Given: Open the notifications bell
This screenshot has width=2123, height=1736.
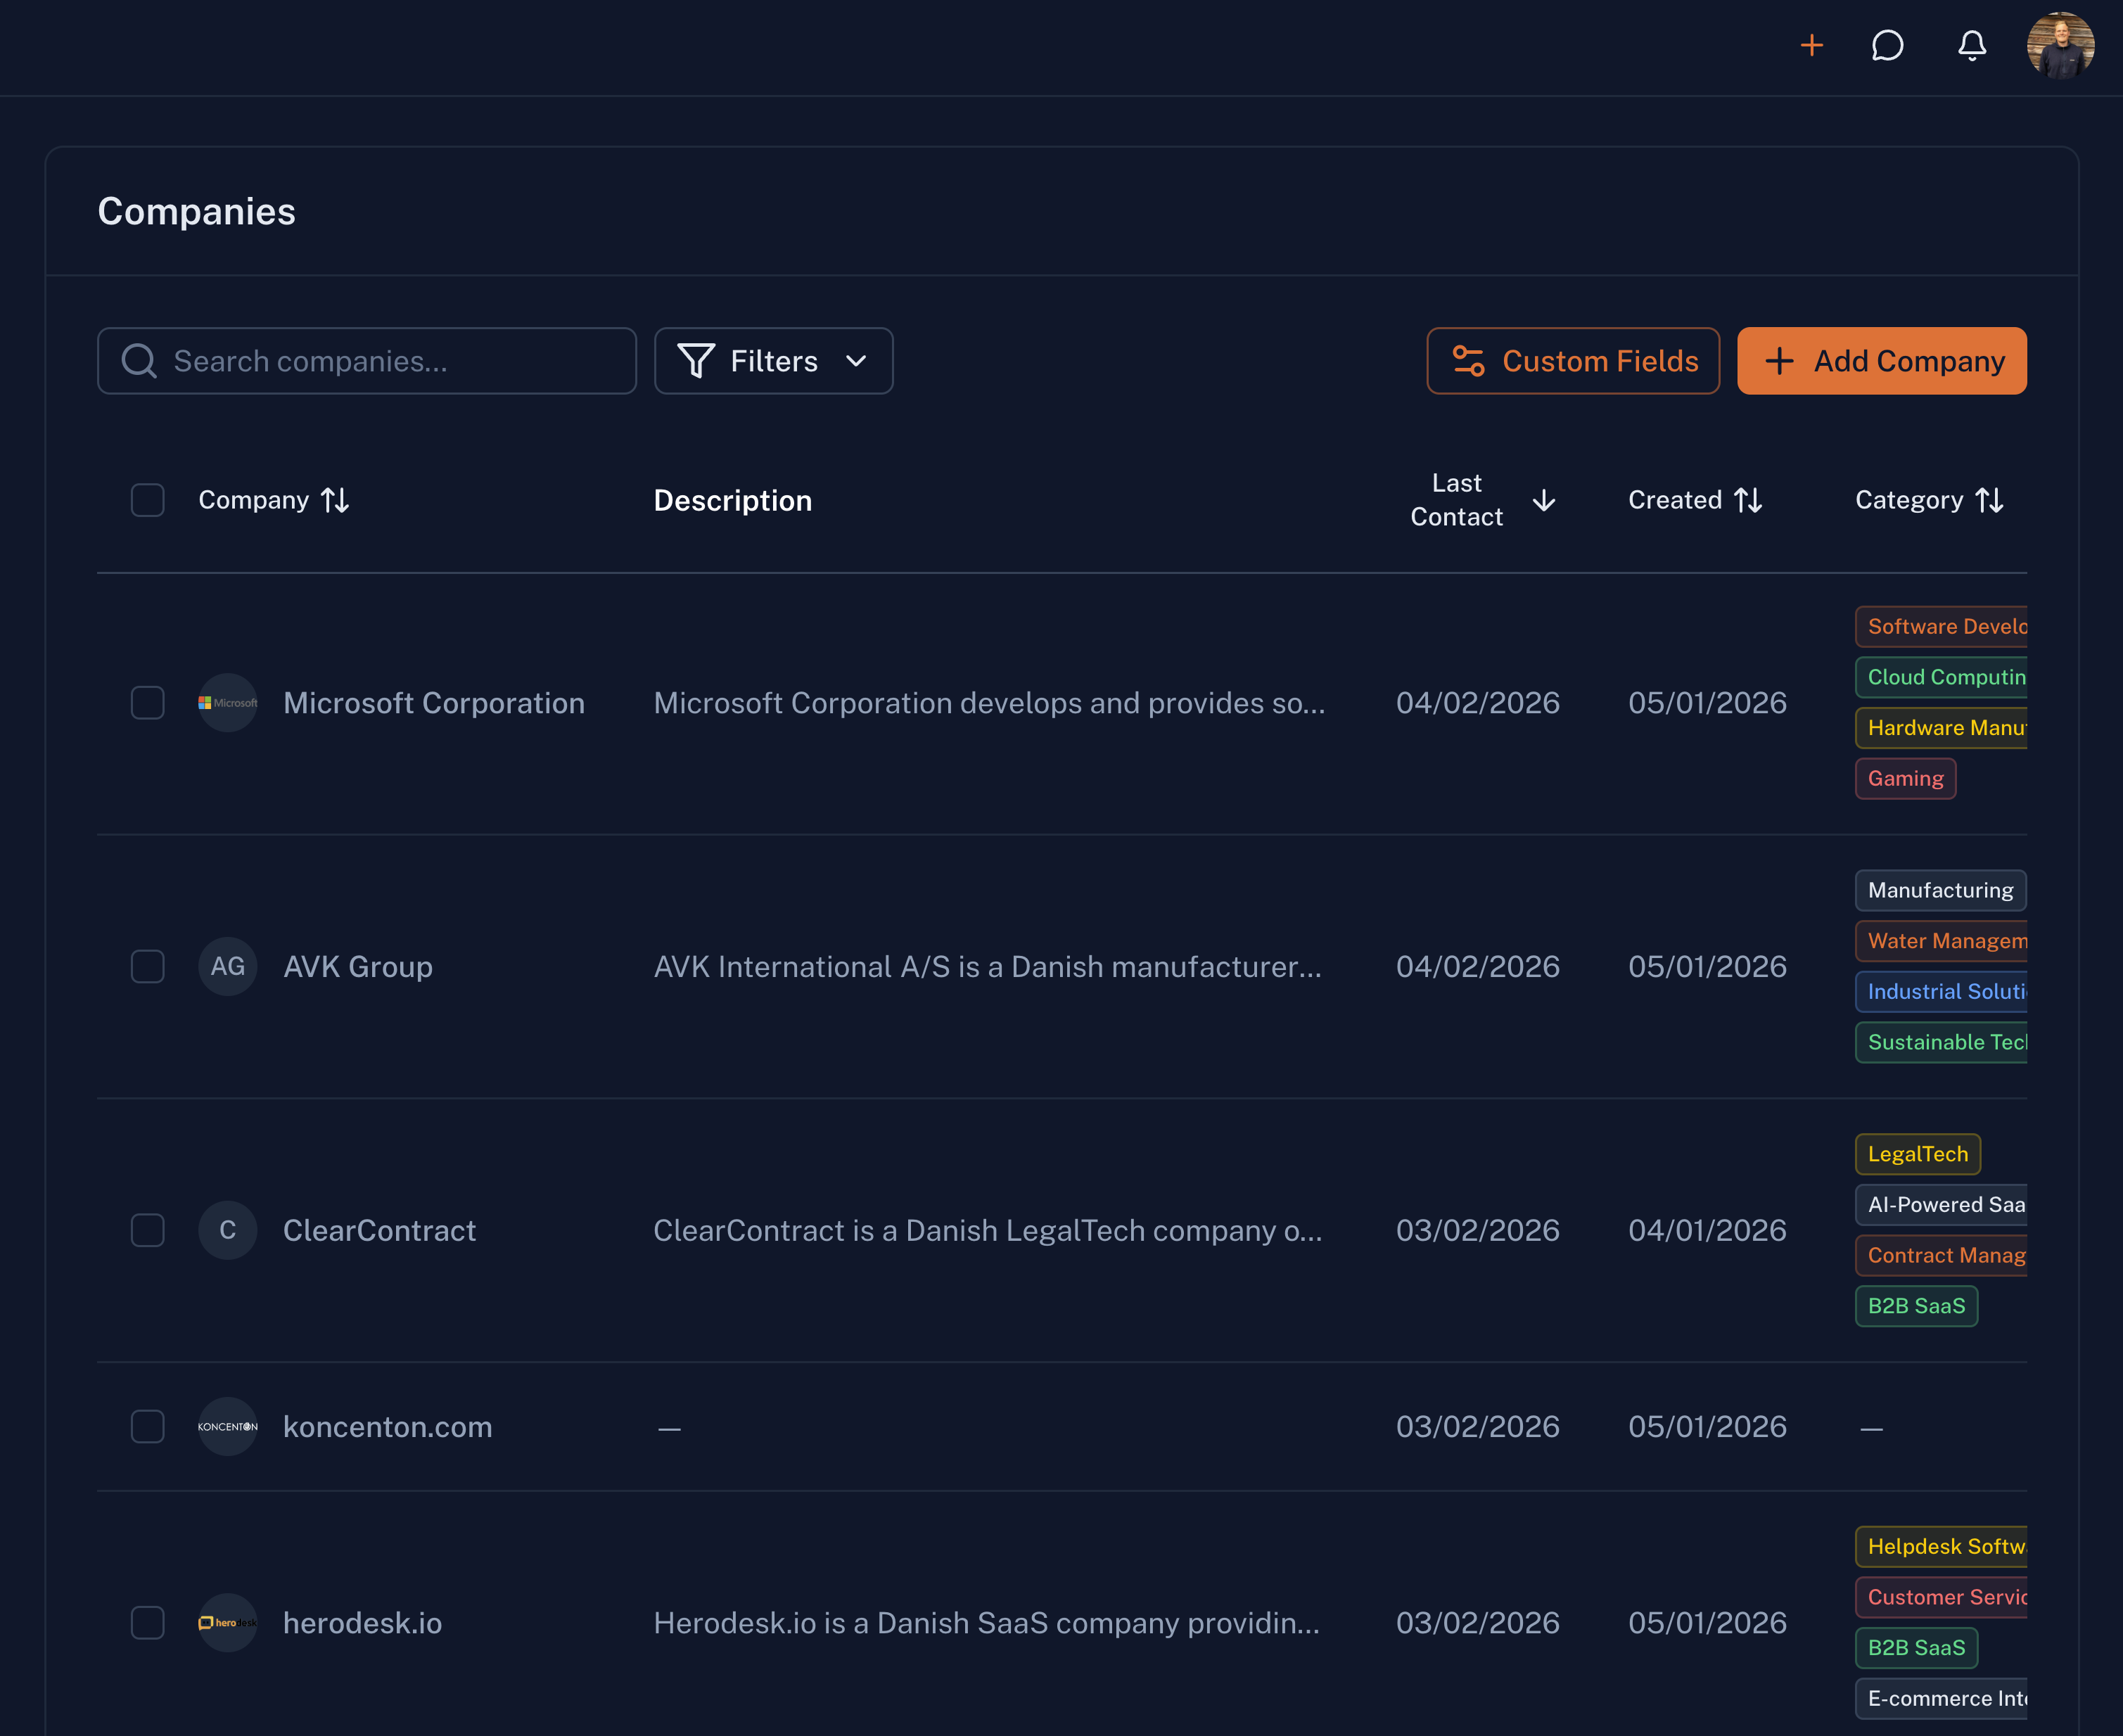Looking at the screenshot, I should [1971, 46].
